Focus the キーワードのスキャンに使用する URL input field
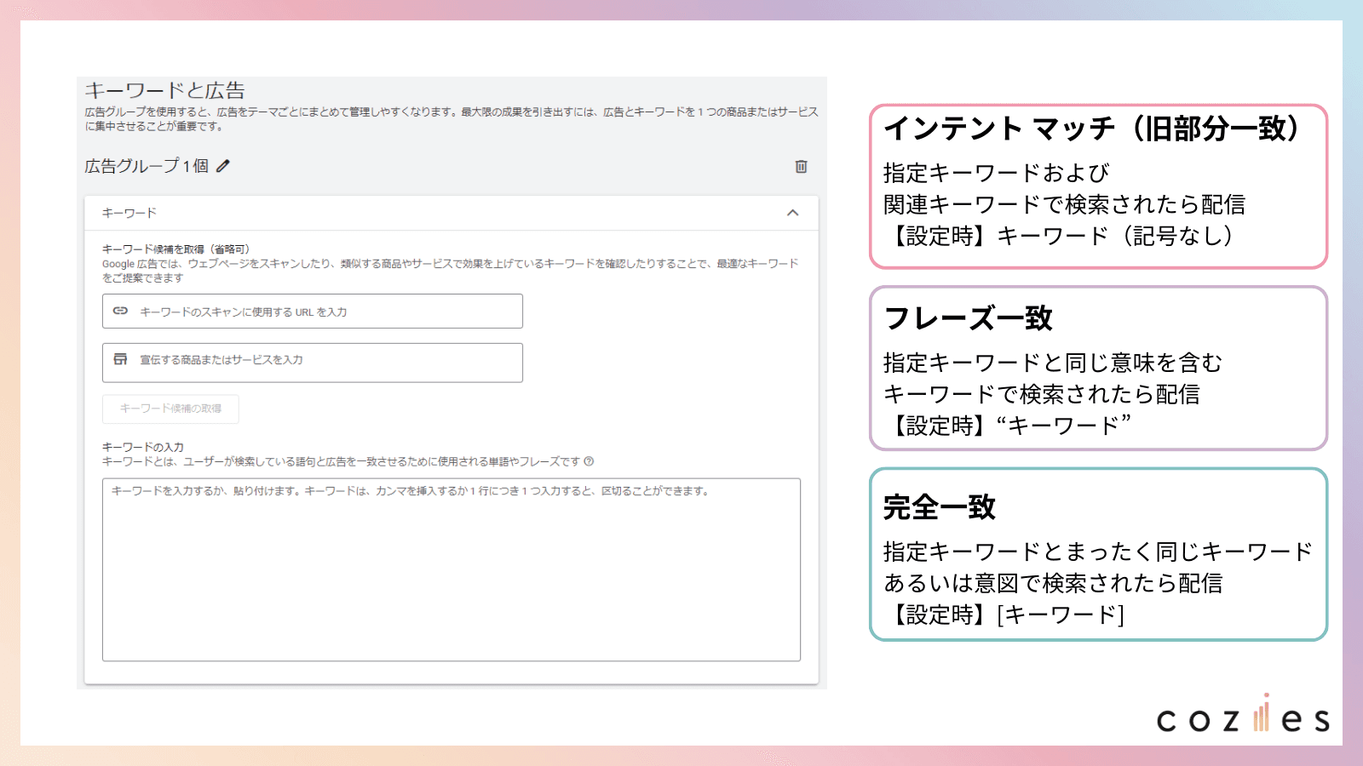The width and height of the screenshot is (1363, 766). click(313, 312)
